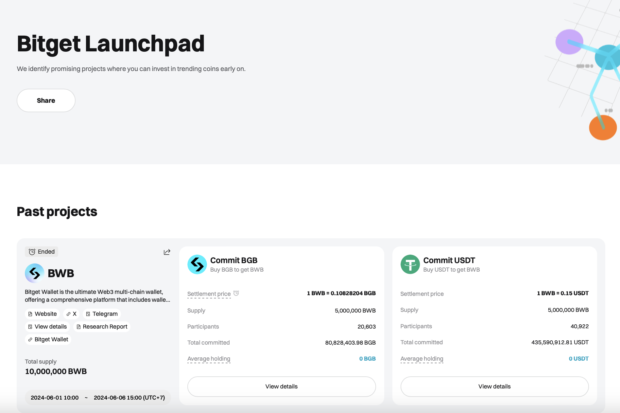The height and width of the screenshot is (413, 620).
Task: Click View details chip under BWB description
Action: (47, 327)
